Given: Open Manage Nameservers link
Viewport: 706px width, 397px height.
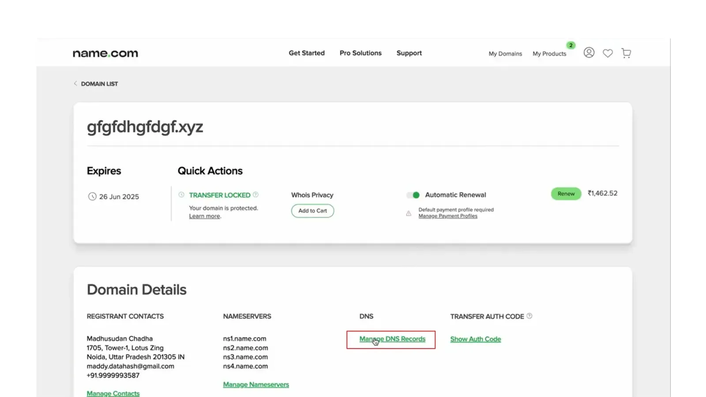Looking at the screenshot, I should pos(256,385).
